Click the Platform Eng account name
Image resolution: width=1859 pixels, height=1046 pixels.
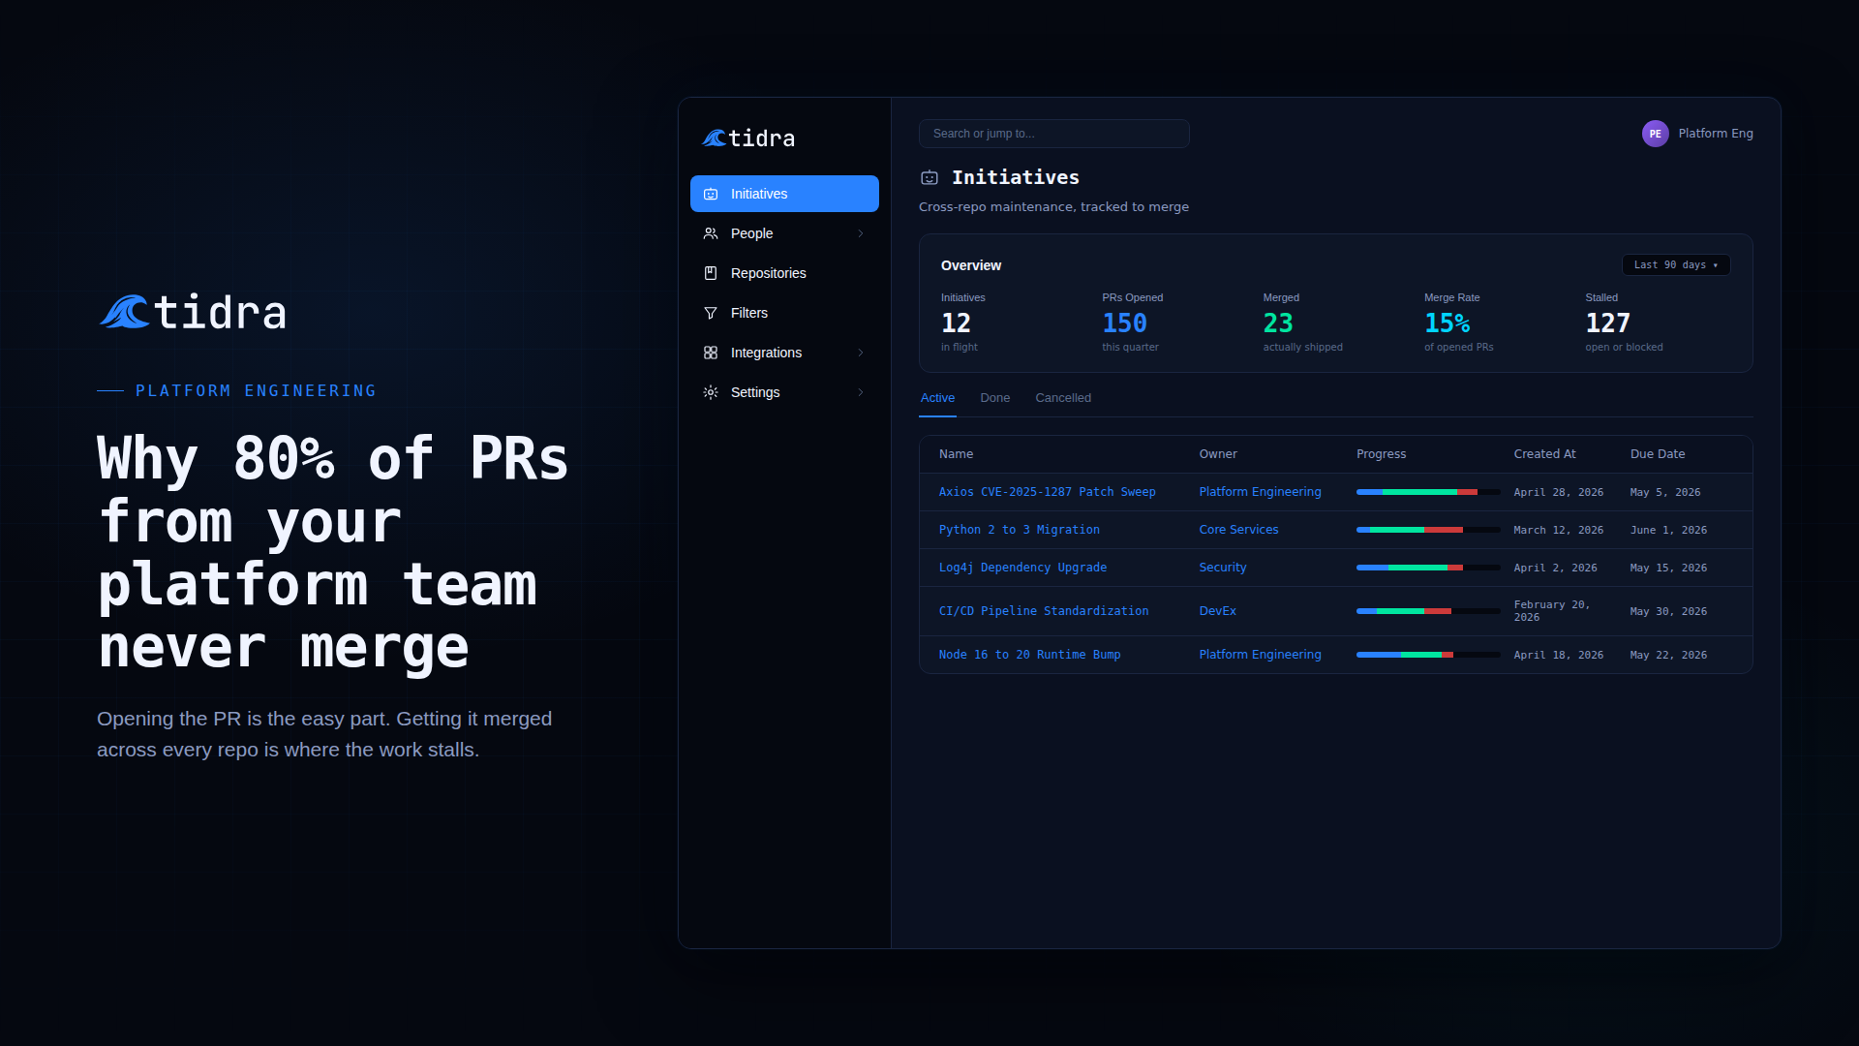click(x=1715, y=134)
